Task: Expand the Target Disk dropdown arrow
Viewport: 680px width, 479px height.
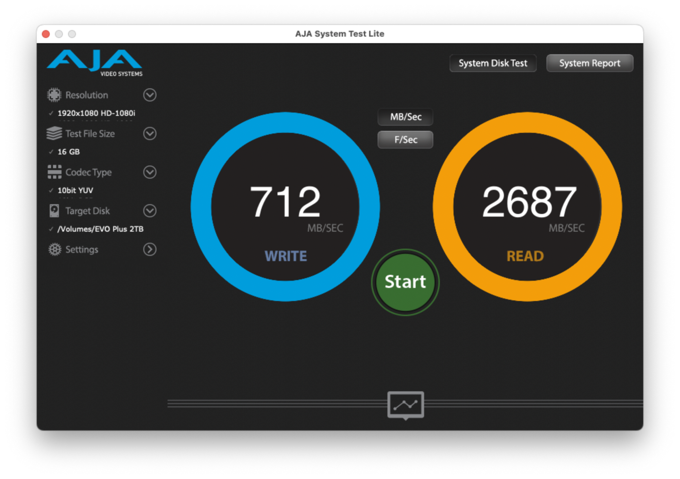Action: point(150,211)
